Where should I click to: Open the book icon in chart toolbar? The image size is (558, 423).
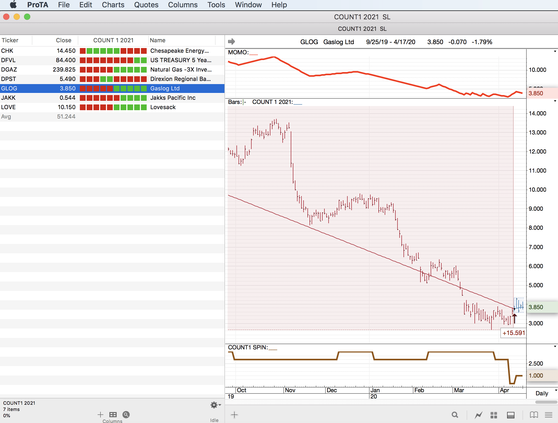[x=534, y=415]
